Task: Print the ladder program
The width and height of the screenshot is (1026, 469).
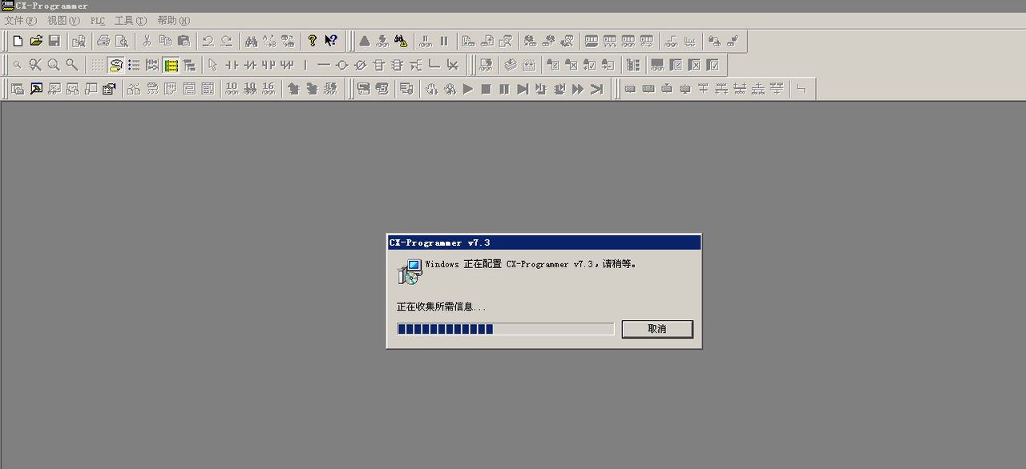Action: (x=103, y=41)
